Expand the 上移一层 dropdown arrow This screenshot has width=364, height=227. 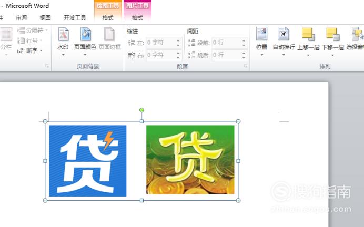tap(308, 55)
